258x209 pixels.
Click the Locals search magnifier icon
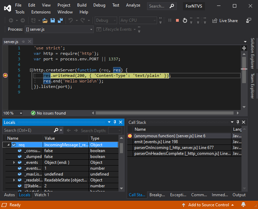click(x=56, y=130)
